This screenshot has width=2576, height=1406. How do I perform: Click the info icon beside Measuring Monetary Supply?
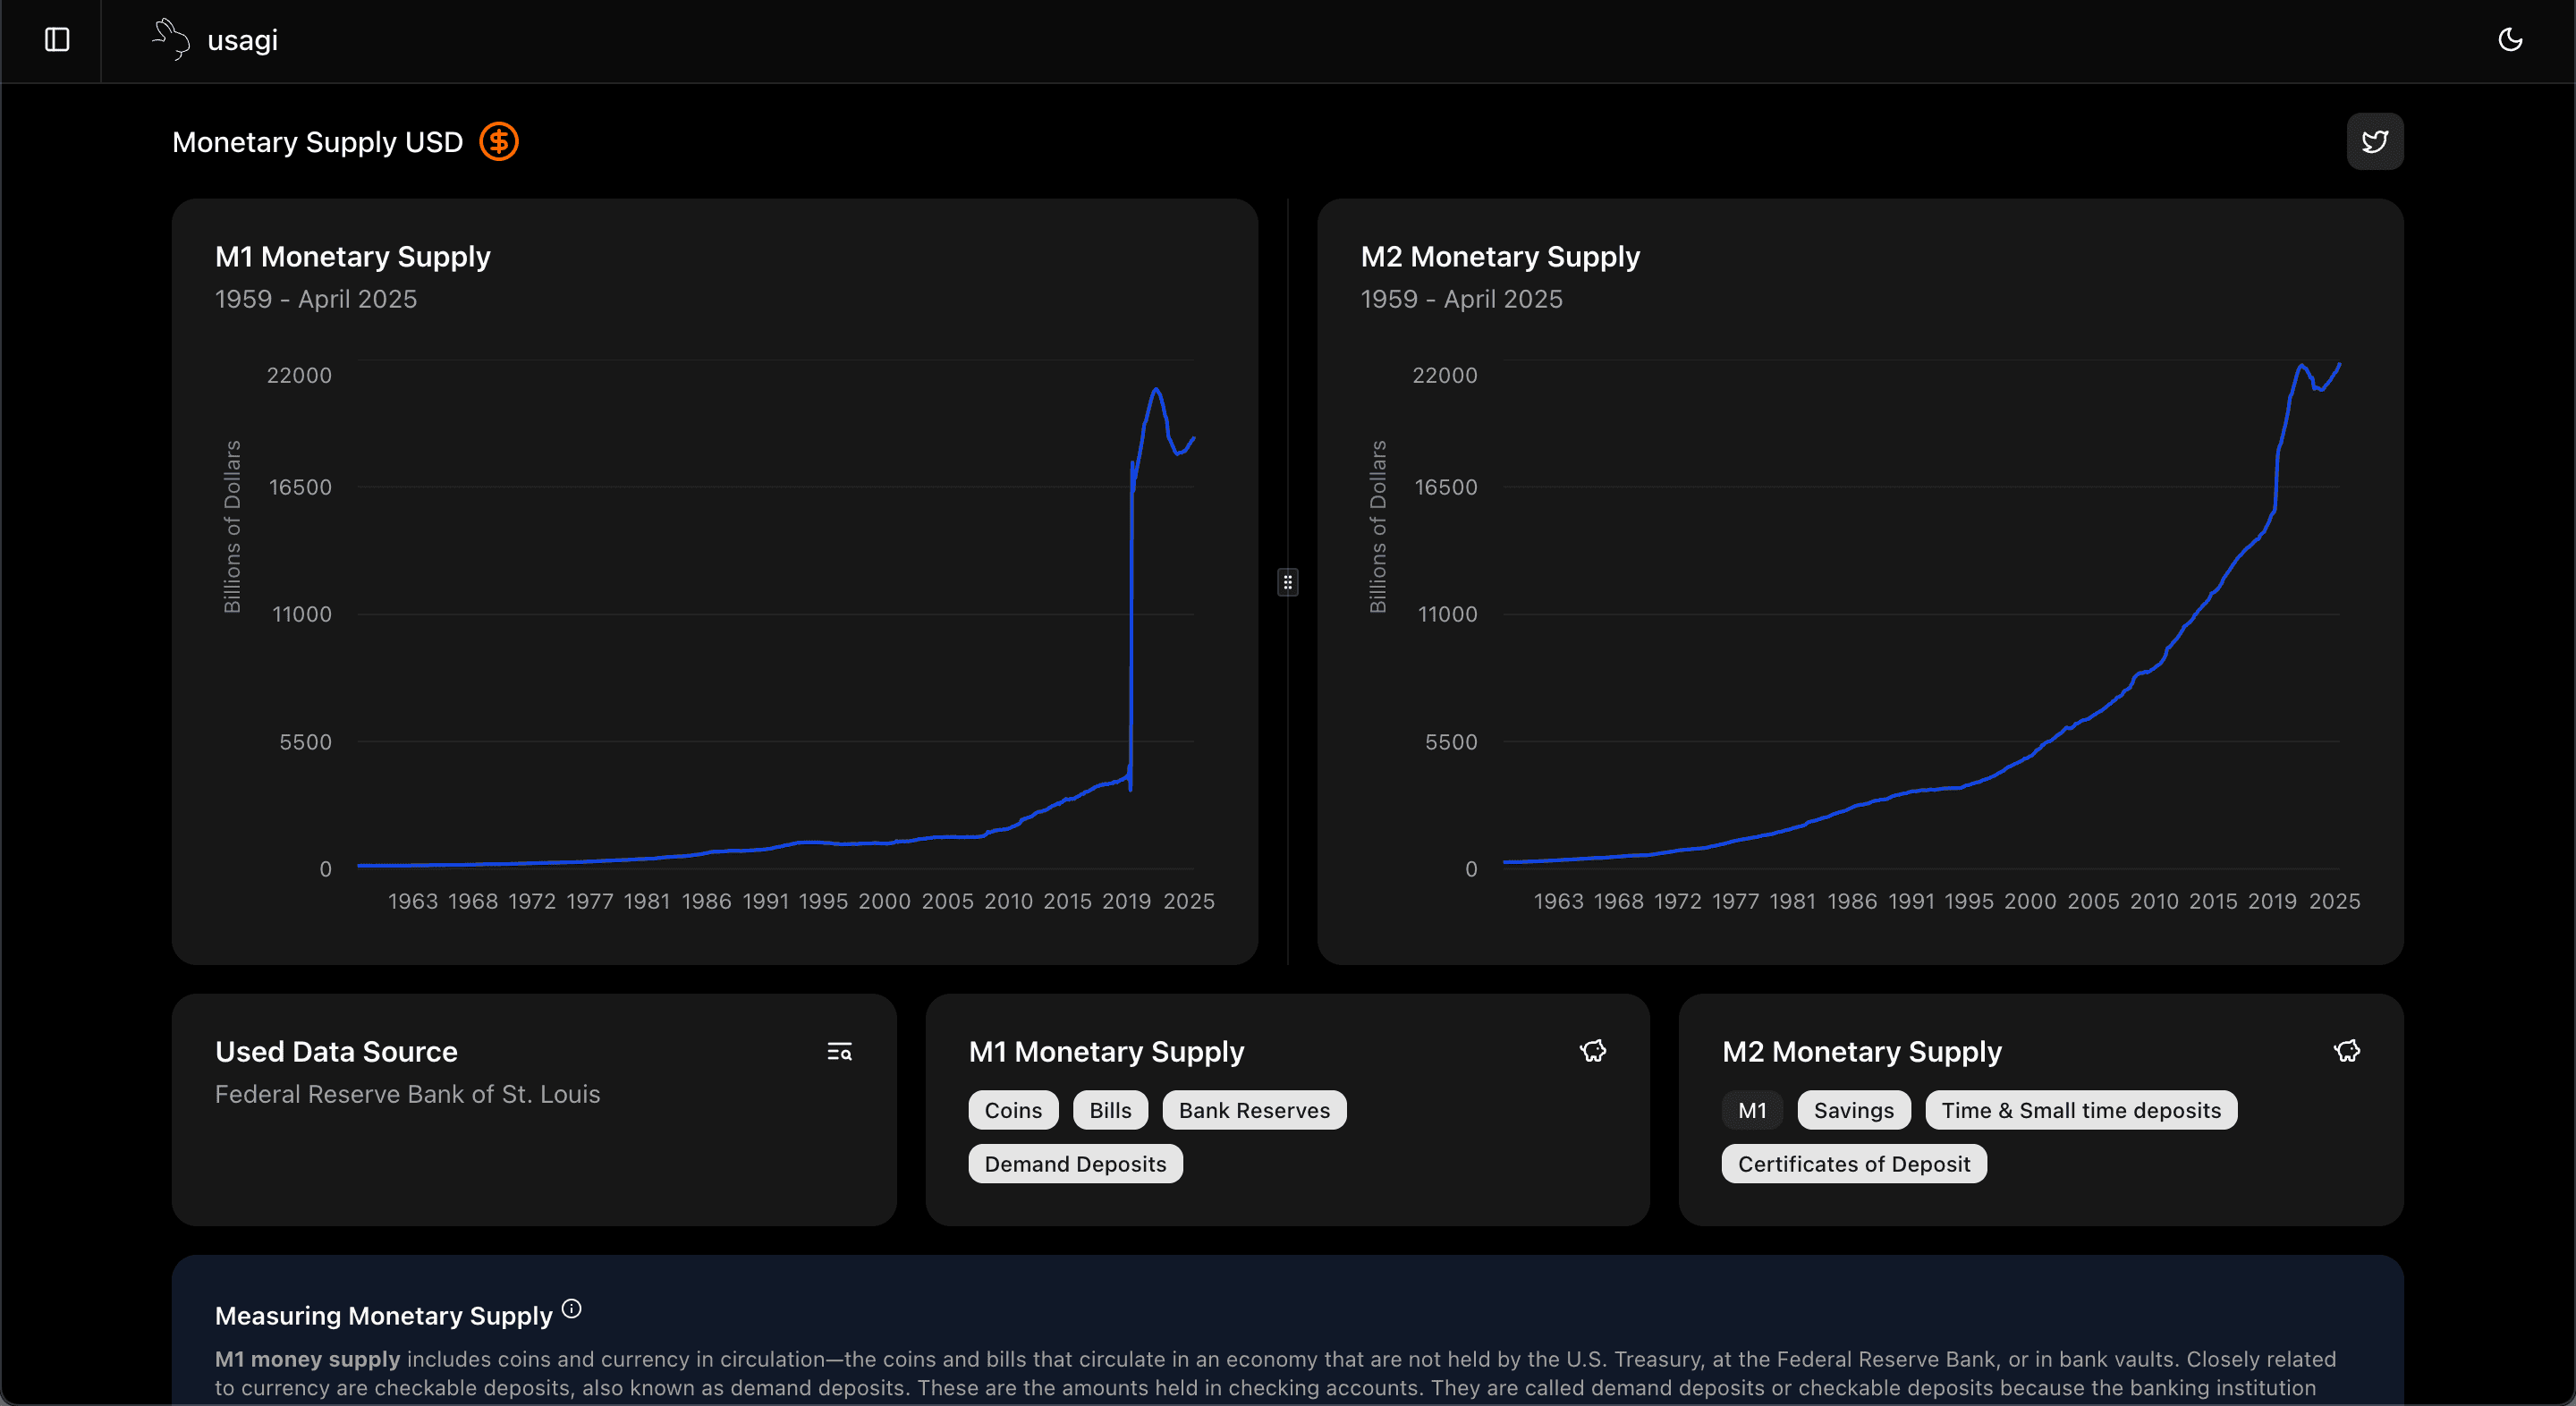coord(571,1309)
